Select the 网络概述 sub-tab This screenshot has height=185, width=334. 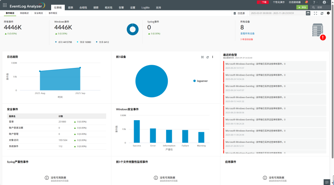tap(25, 13)
